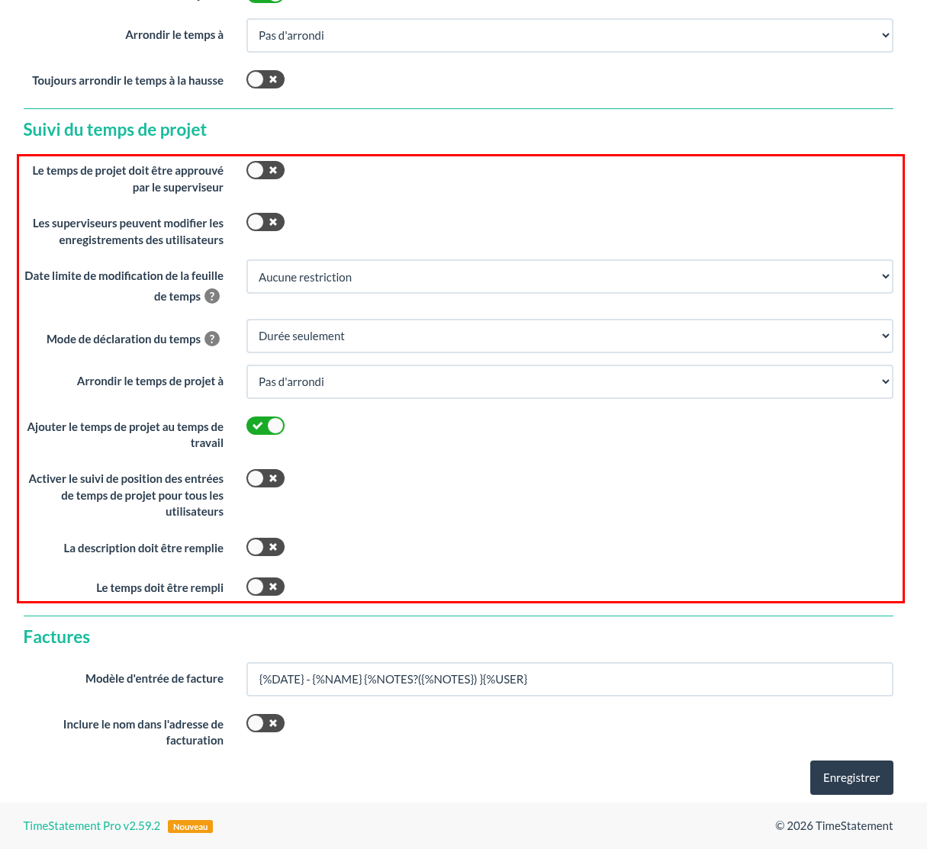927x849 pixels.
Task: Click the Suivi du temps de projet heading
Action: coord(115,130)
